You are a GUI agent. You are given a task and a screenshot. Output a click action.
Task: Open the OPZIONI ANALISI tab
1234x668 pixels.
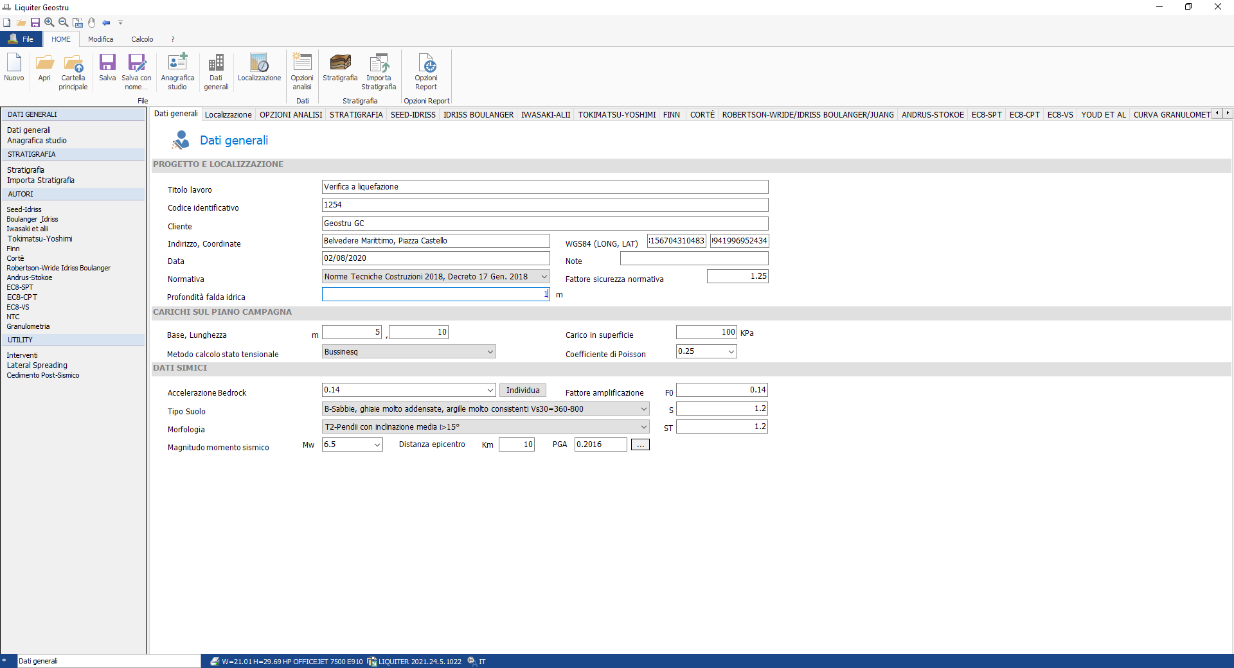pyautogui.click(x=291, y=115)
